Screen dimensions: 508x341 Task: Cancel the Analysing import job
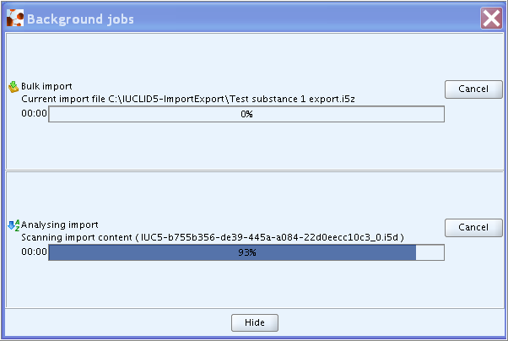(473, 228)
